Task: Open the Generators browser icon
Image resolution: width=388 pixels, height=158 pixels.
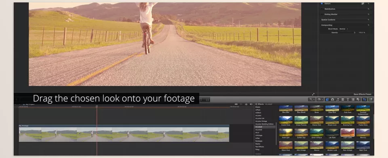Action: (x=353, y=100)
